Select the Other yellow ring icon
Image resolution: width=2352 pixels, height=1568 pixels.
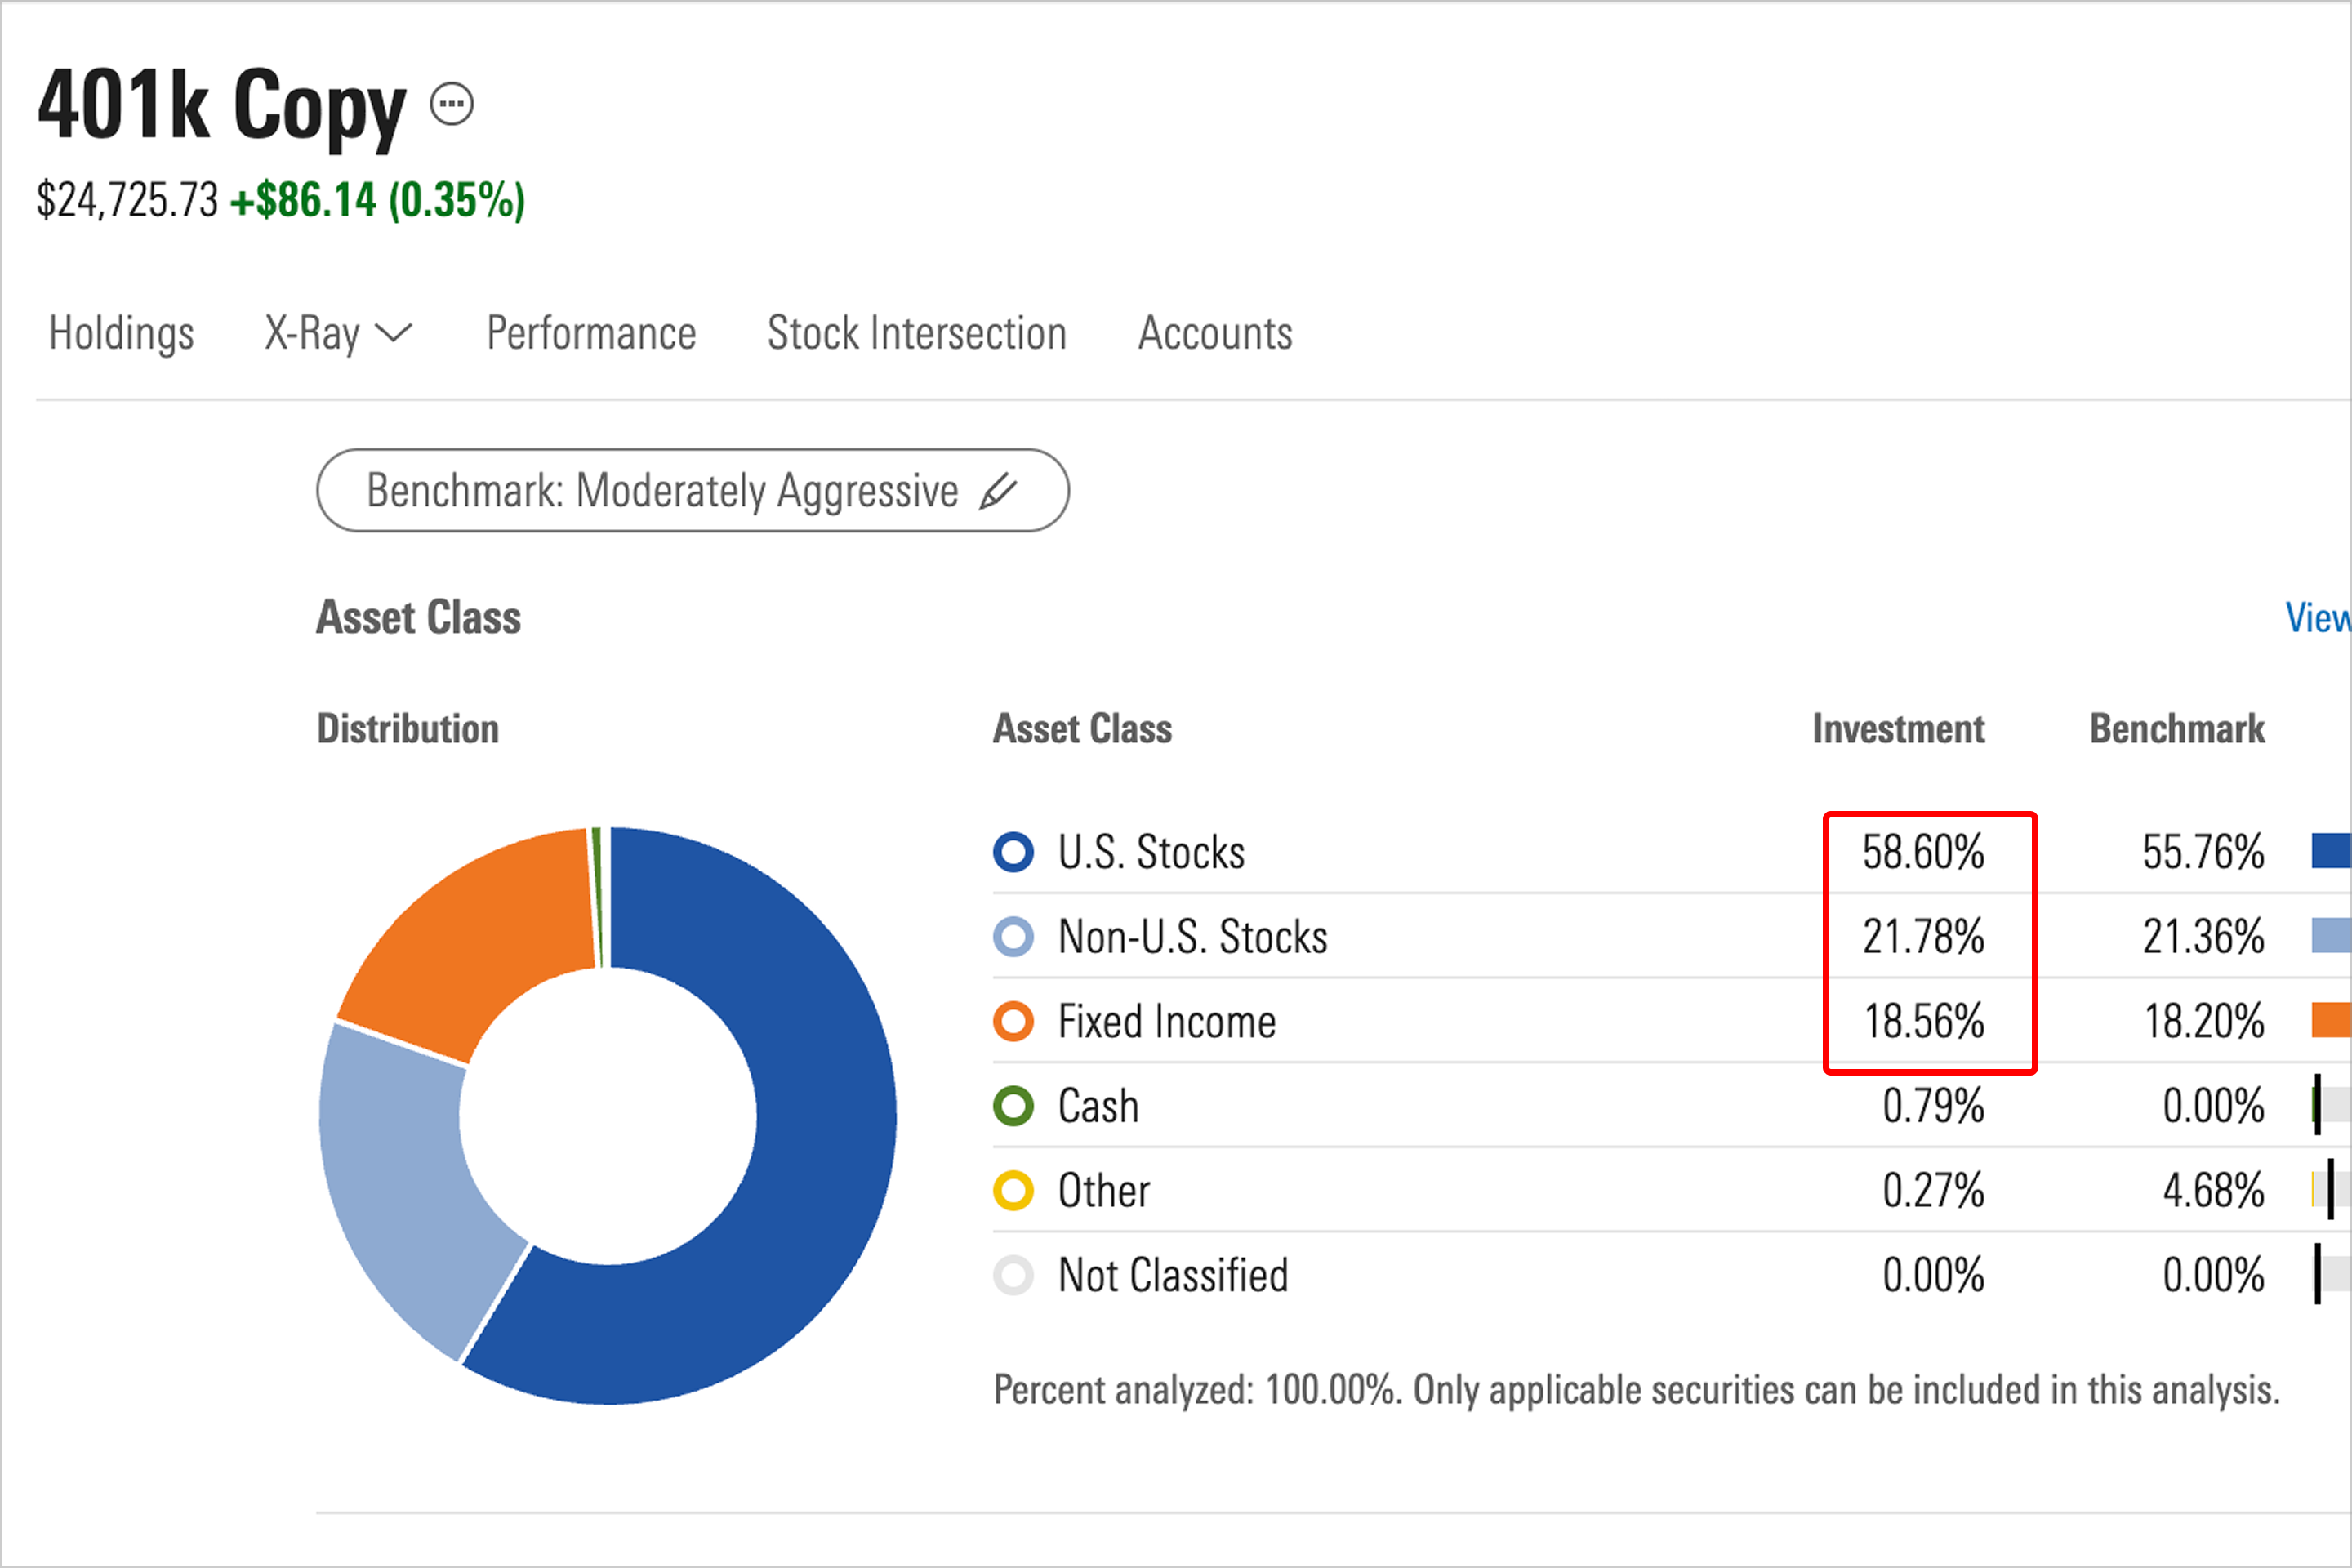[1013, 1191]
